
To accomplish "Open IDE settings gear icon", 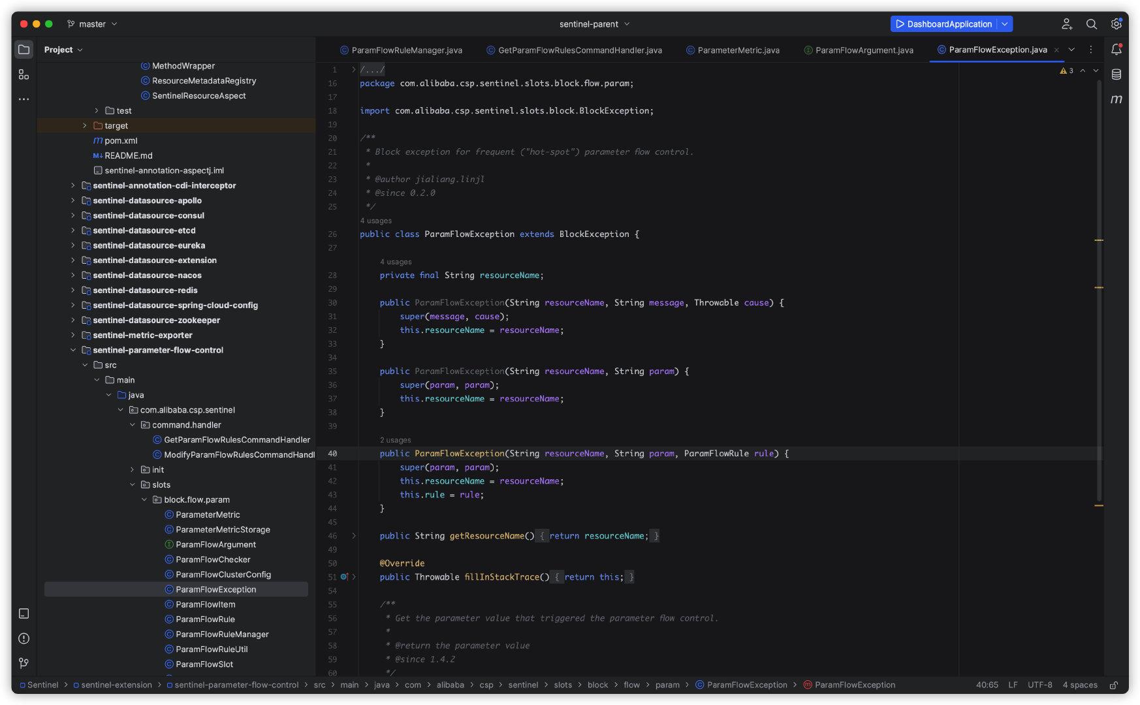I will [x=1116, y=24].
